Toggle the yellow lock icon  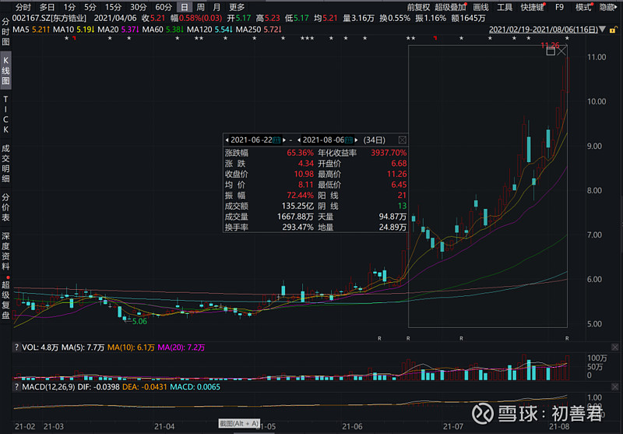coord(613,30)
